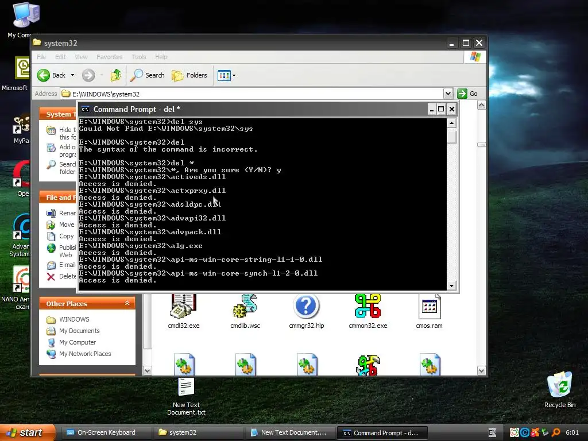
Task: Click Command Prompt title bar system icon
Action: (x=85, y=109)
